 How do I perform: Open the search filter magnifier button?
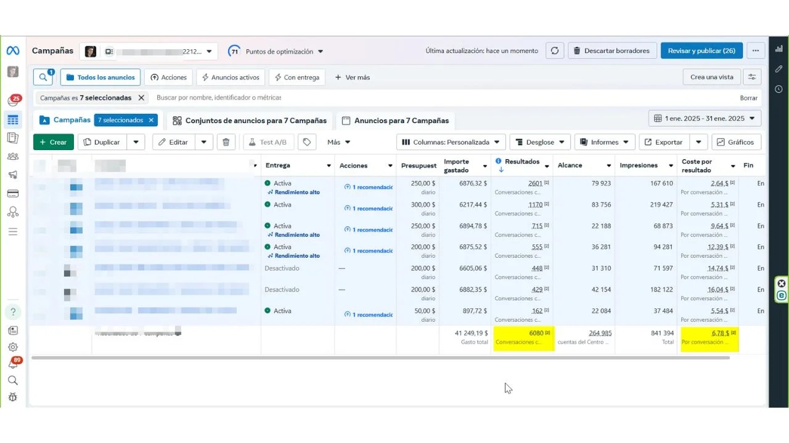tap(44, 77)
